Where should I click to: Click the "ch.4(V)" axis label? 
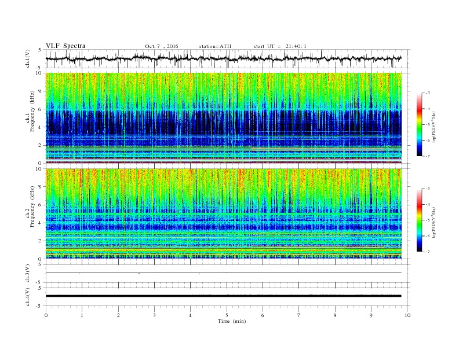28,297
